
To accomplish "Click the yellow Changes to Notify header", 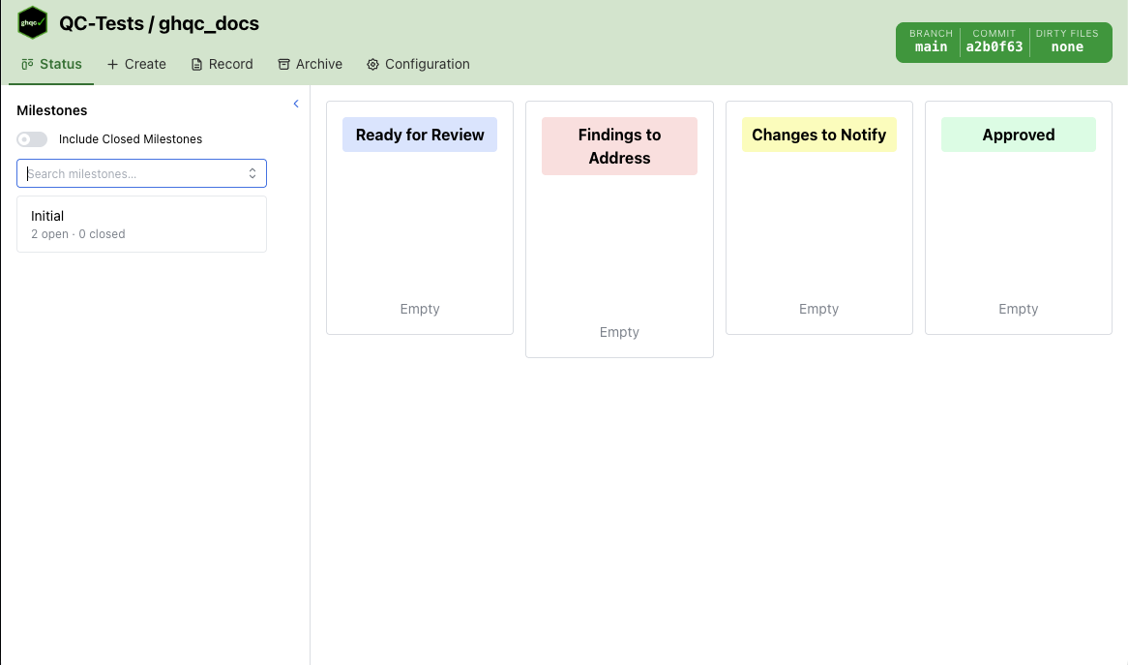I will [818, 135].
